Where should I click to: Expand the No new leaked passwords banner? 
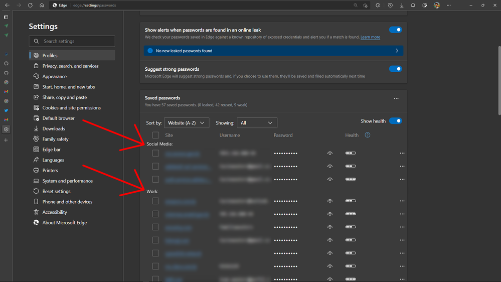(273, 51)
